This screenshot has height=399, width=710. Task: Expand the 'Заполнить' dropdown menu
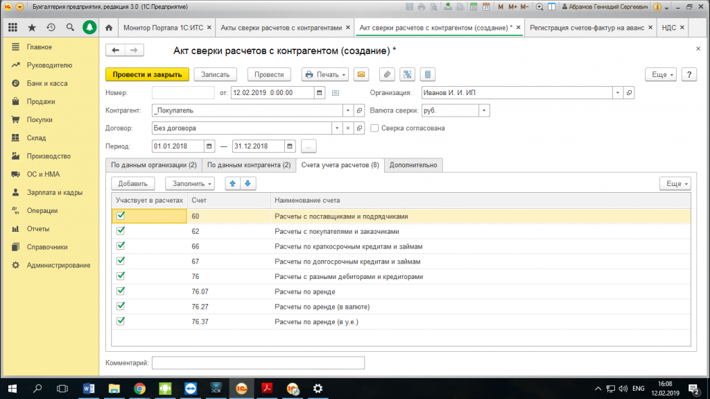189,183
